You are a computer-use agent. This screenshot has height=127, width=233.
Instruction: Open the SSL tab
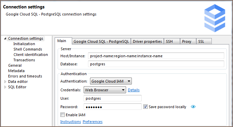(x=204, y=41)
